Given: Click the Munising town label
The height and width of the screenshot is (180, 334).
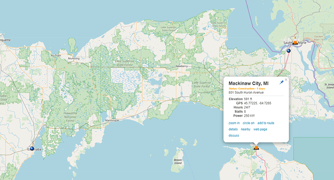Looking at the screenshot, I should 74,59.
